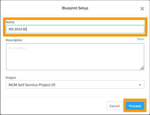
Task: Select the NCM Self Service Project 01 combo box
Action: coord(75,84)
